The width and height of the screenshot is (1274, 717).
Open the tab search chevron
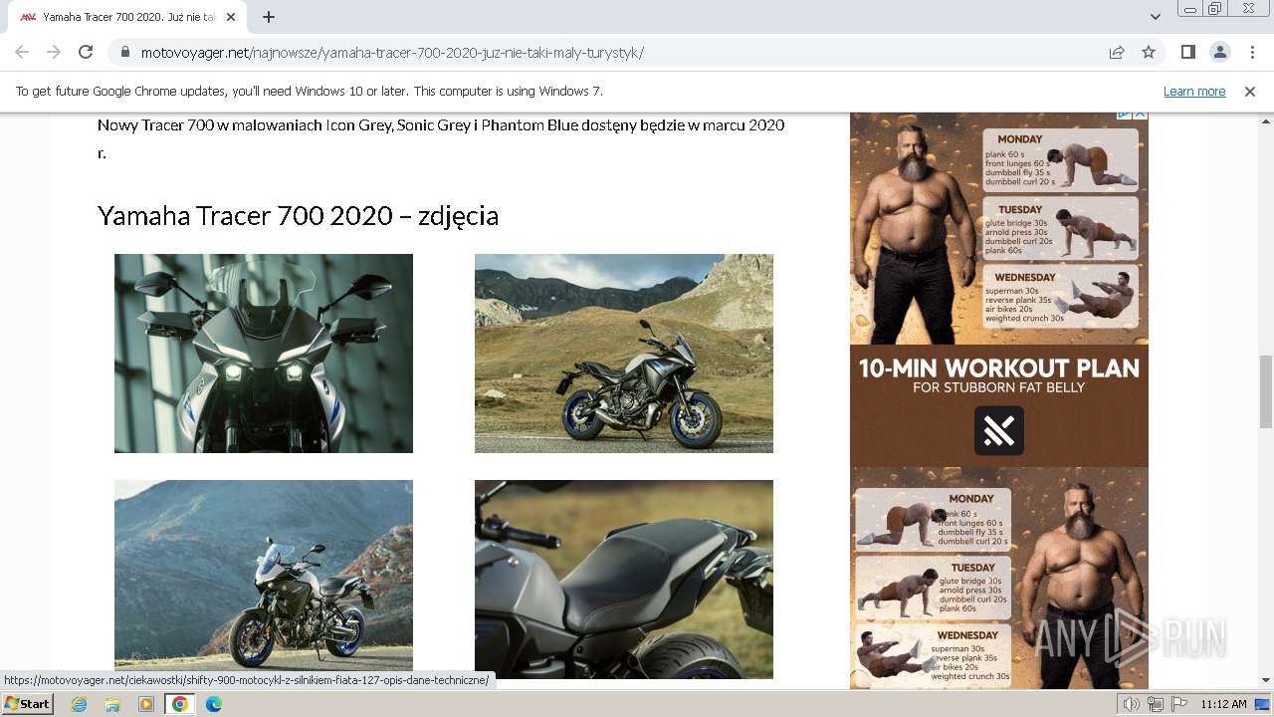(x=1155, y=17)
